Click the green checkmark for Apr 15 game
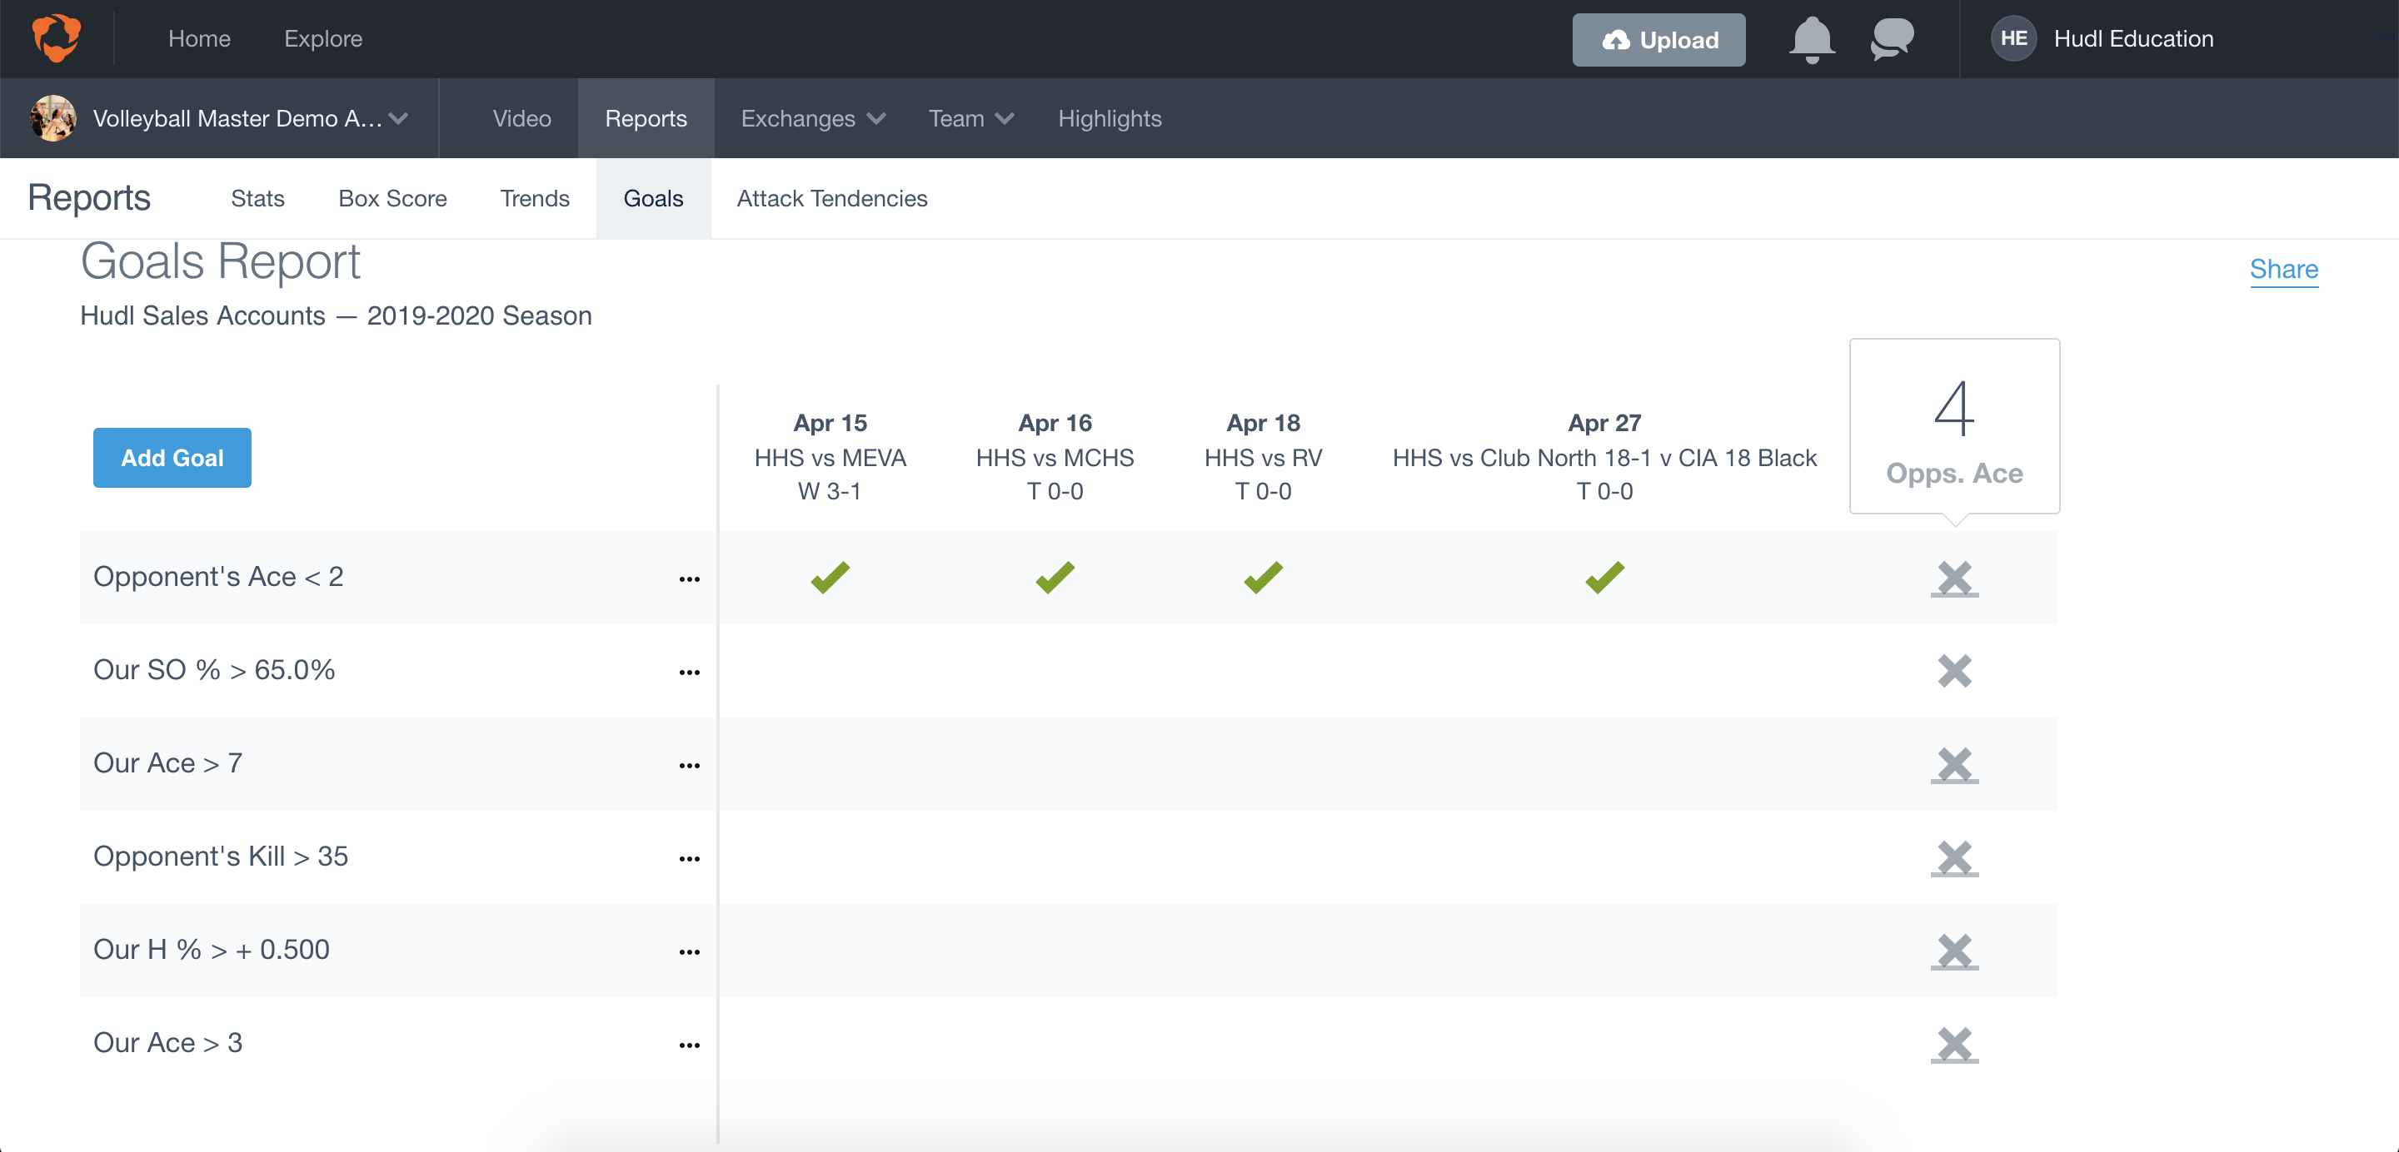 pyautogui.click(x=829, y=577)
